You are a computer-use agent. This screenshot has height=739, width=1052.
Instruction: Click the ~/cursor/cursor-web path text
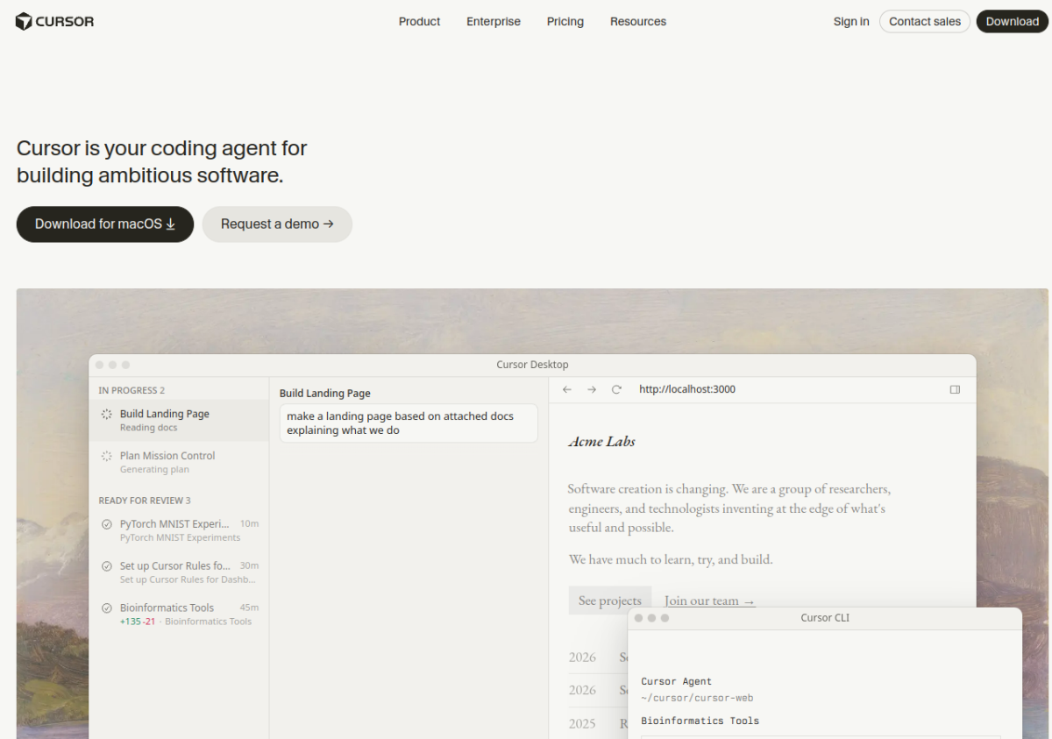click(697, 698)
